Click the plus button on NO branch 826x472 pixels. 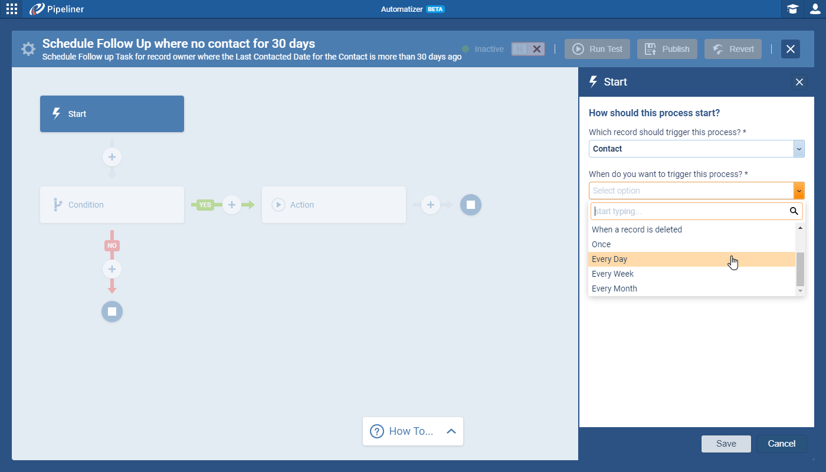112,270
